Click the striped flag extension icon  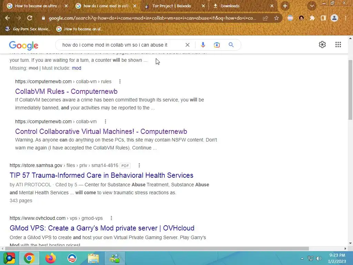(290, 18)
